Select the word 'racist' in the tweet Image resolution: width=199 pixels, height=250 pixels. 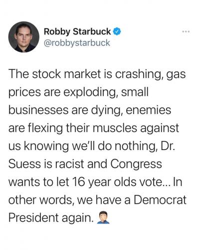(69, 164)
